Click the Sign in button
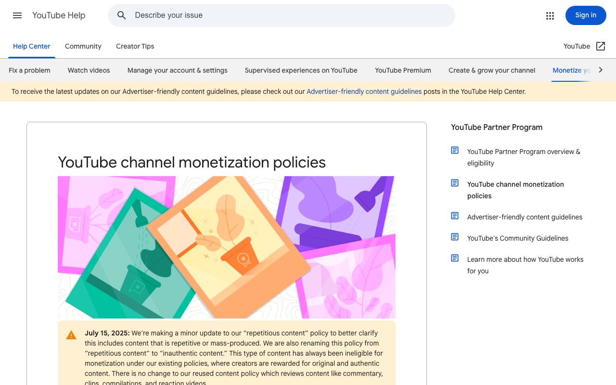616x385 pixels. [x=586, y=15]
